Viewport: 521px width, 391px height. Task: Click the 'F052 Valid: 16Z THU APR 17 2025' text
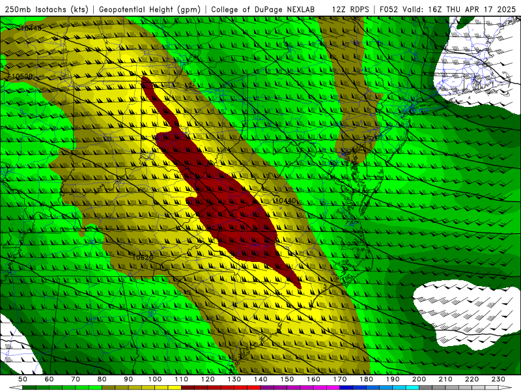[x=447, y=9]
